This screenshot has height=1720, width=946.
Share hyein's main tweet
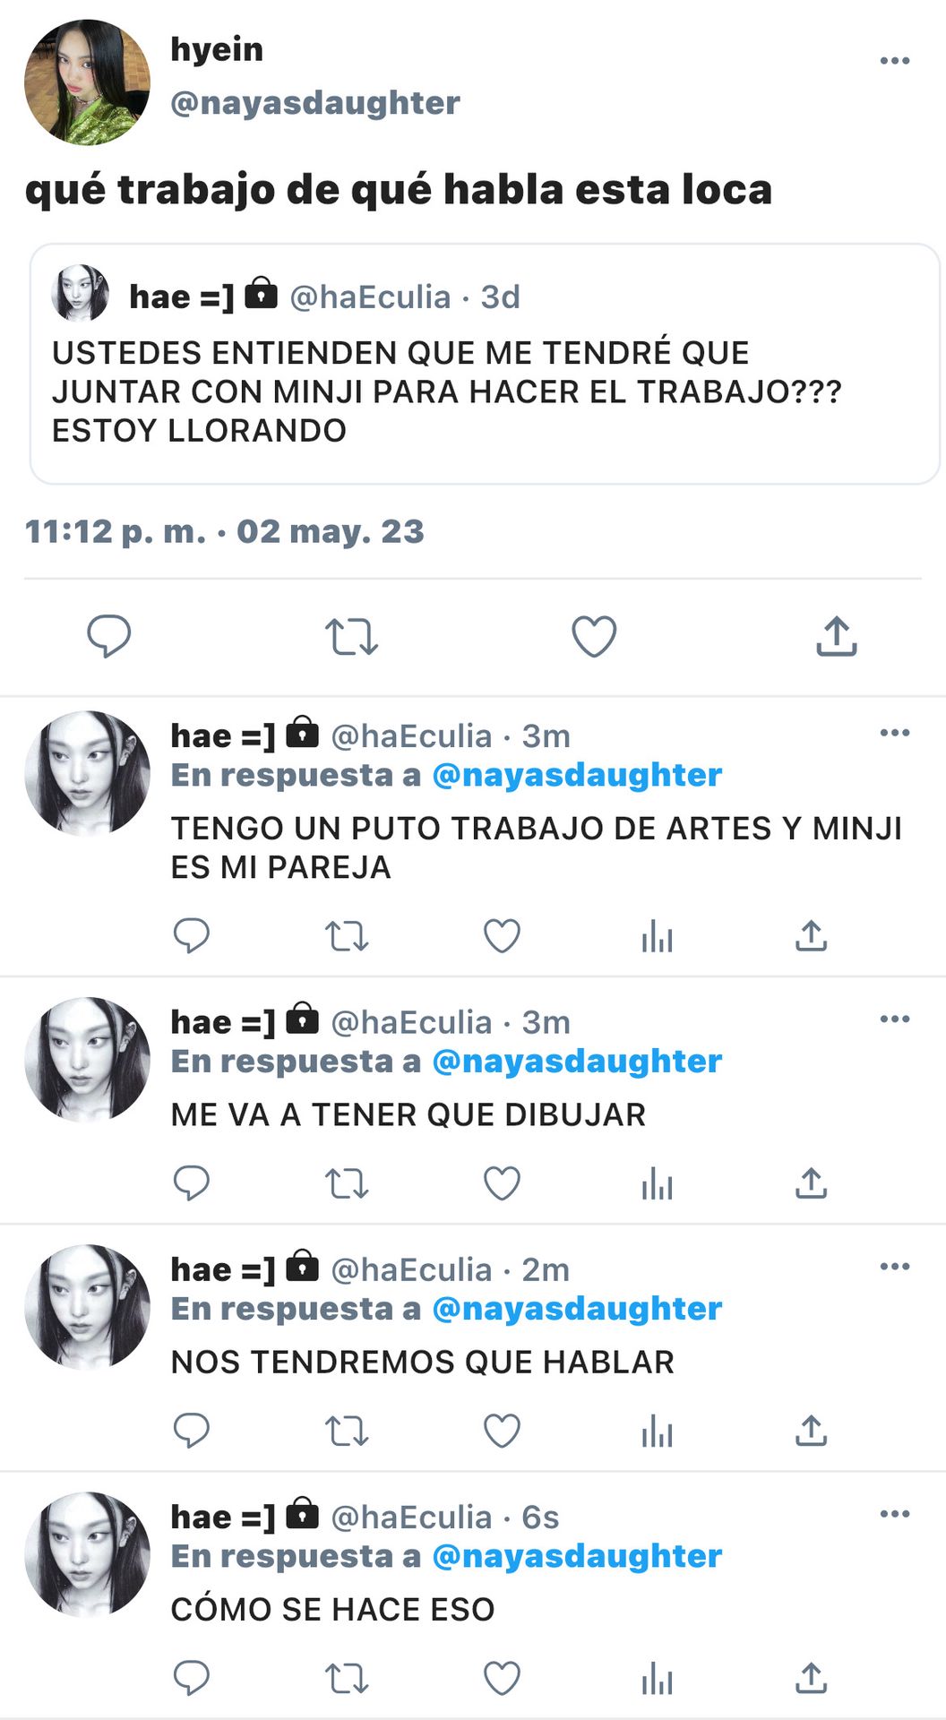(837, 636)
